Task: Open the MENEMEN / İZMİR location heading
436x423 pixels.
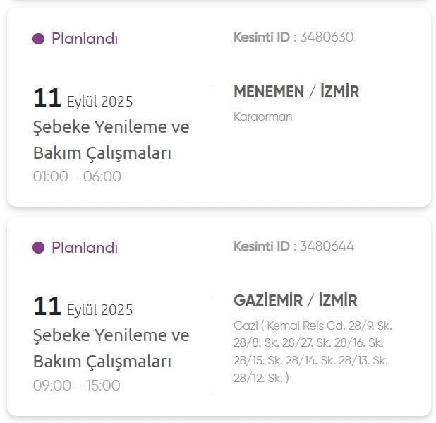Action: coord(296,92)
